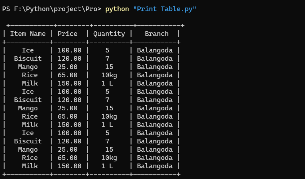Click the Price column header

coord(67,34)
